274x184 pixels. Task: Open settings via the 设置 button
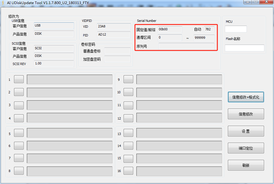tap(246, 131)
